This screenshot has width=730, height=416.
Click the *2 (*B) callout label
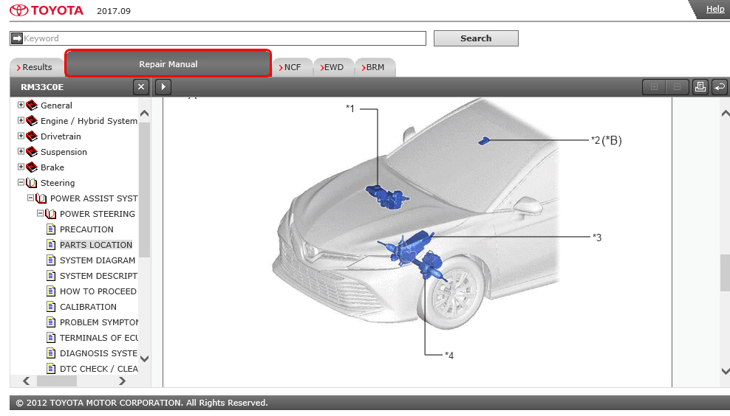click(x=606, y=140)
